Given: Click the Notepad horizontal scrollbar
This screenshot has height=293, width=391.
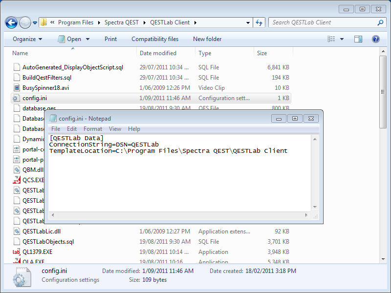Looking at the screenshot, I should pos(181,215).
